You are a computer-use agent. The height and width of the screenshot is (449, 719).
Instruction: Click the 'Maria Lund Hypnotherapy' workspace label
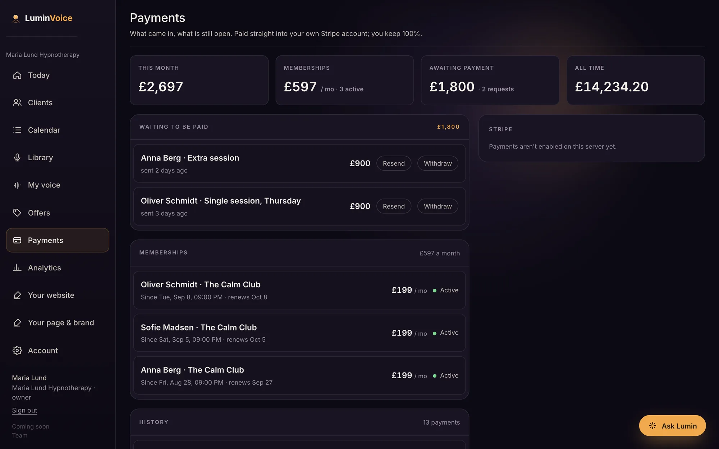[43, 55]
